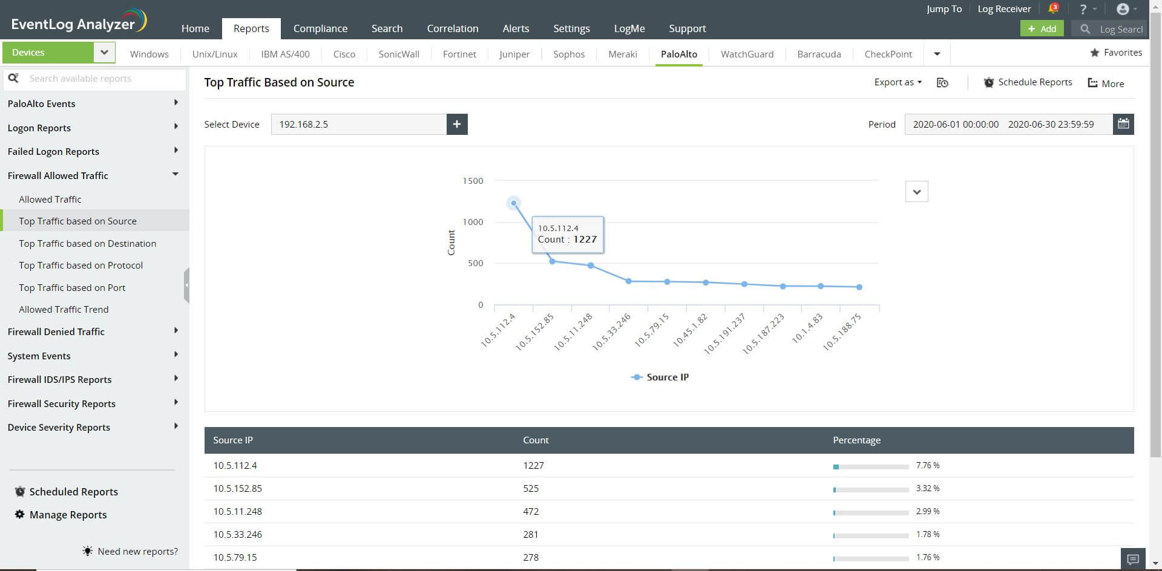Open Top Traffic based on Protocol report
The width and height of the screenshot is (1162, 571).
click(x=80, y=265)
